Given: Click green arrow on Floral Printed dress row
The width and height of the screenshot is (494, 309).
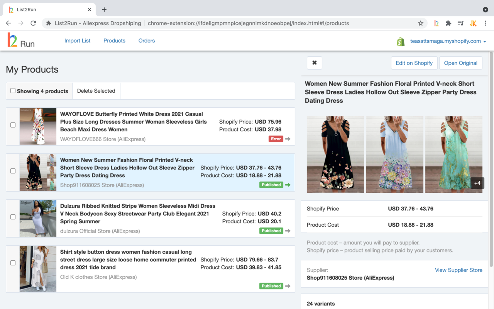Looking at the screenshot, I should click(x=288, y=185).
